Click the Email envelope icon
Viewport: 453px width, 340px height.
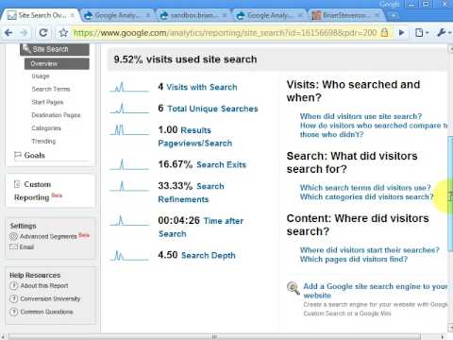point(13,246)
